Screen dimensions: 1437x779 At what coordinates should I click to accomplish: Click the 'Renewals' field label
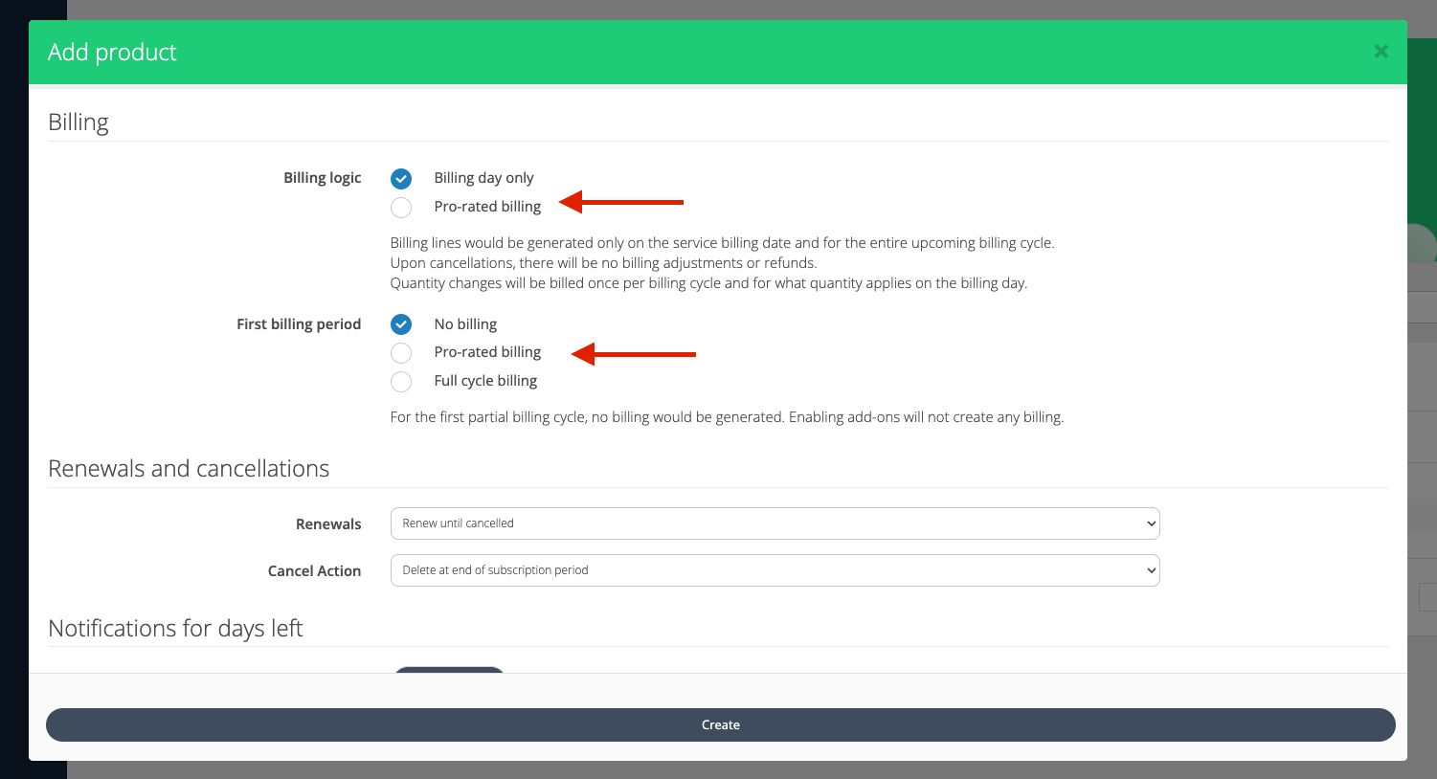coord(328,524)
